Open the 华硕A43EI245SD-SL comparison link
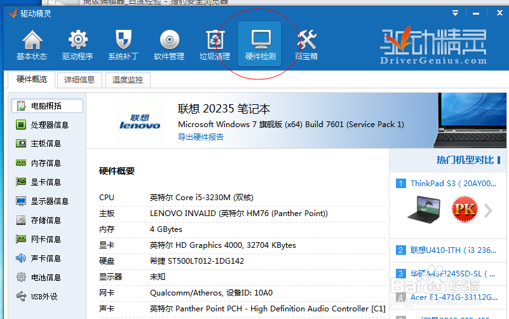Screen dimensions: 509x319 (453, 274)
